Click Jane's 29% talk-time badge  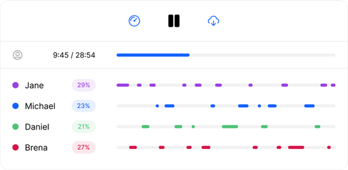(84, 85)
